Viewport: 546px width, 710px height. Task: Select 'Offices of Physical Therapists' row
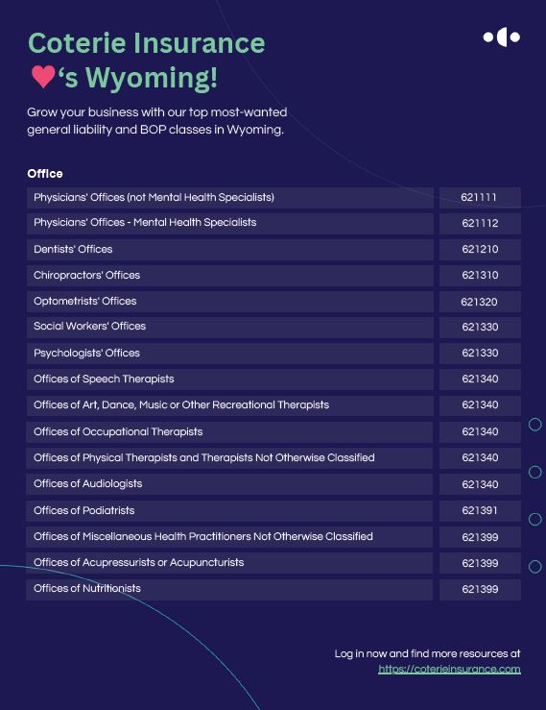coord(229,458)
